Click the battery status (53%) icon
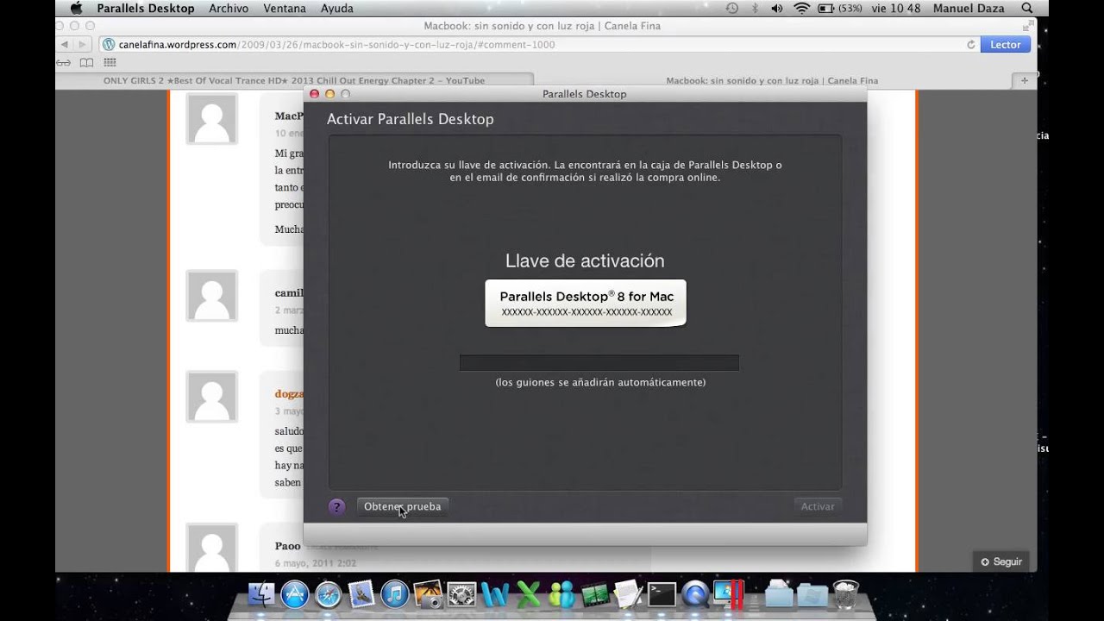This screenshot has height=621, width=1104. click(x=840, y=8)
